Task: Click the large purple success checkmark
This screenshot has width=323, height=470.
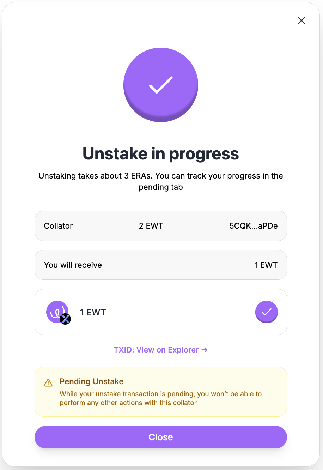Action: 161,85
